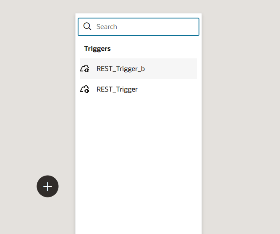Click the highlighted REST_Trigger_b row background
Viewport: 280px width, 234px height.
click(176, 68)
